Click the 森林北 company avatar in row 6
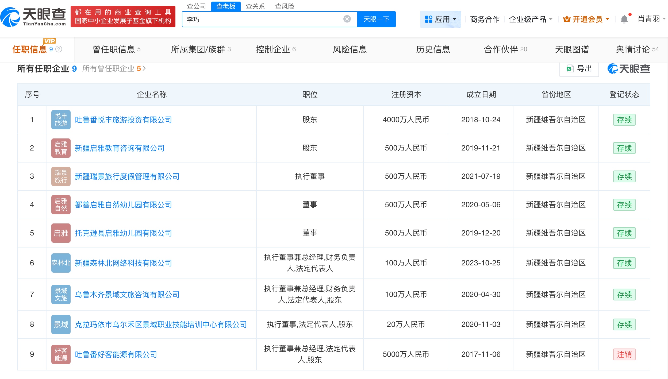 tap(61, 263)
